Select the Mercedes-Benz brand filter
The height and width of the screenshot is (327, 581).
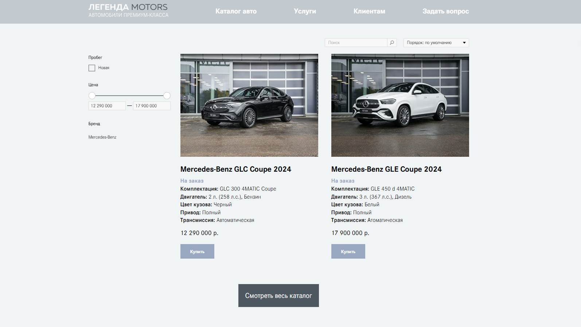[102, 137]
